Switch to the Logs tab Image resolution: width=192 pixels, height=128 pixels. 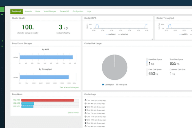coord(89,11)
